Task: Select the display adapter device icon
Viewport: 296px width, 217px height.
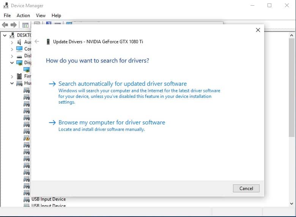Action: click(x=27, y=70)
